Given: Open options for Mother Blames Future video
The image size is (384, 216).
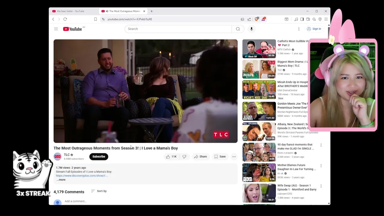Looking at the screenshot, I should coord(321,166).
